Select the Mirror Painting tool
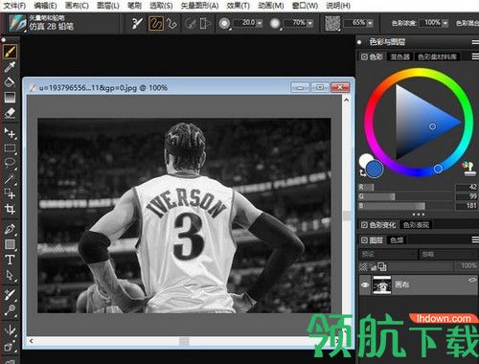The height and width of the screenshot is (364, 479). [x=10, y=330]
